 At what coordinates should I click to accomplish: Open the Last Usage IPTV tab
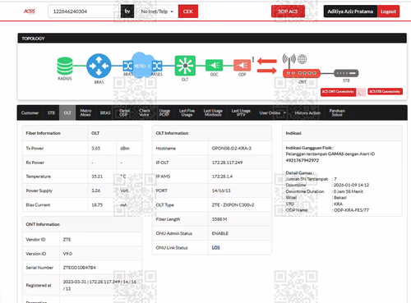coord(241,112)
